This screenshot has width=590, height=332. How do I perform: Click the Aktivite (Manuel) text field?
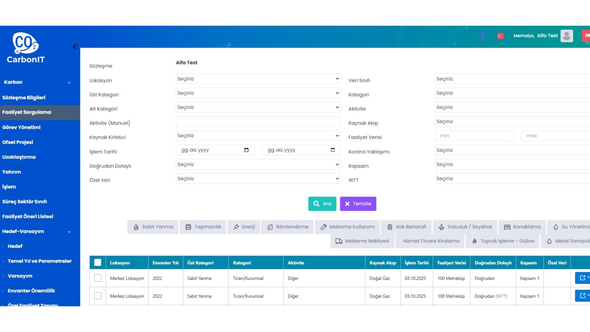[258, 122]
